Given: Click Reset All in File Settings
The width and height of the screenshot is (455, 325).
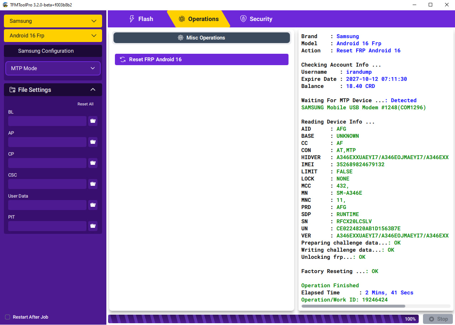Looking at the screenshot, I should [x=85, y=104].
